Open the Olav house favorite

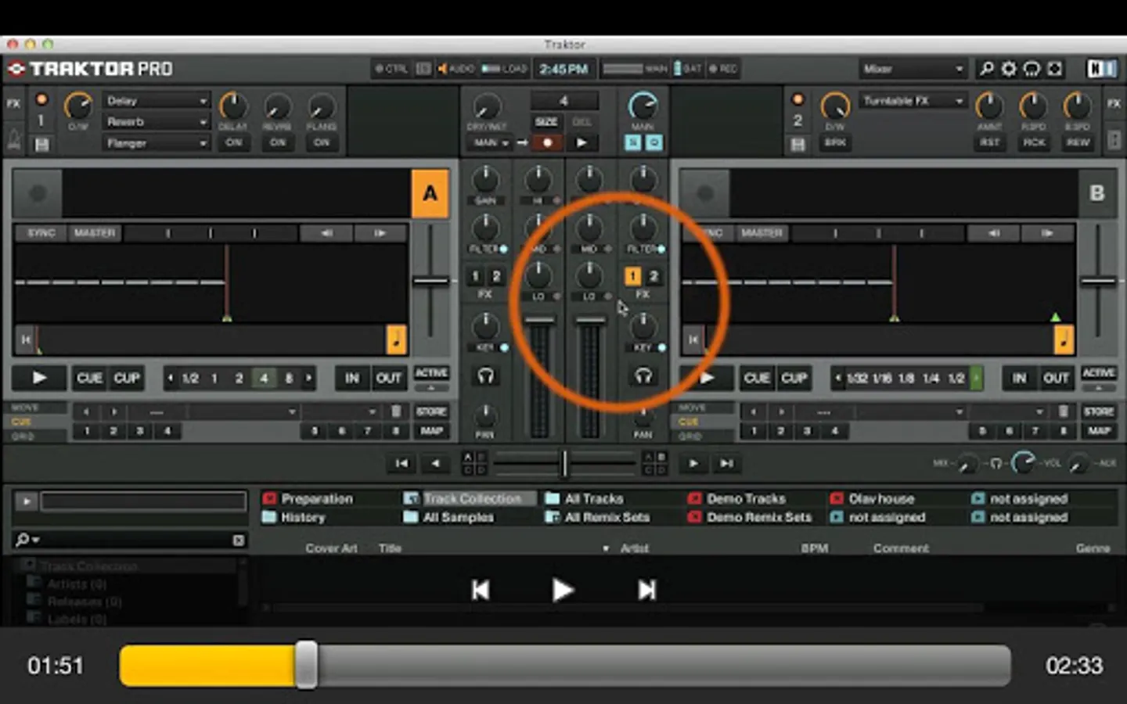pos(881,498)
